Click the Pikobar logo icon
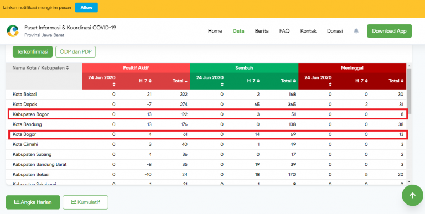425x214 pixels. [13, 31]
